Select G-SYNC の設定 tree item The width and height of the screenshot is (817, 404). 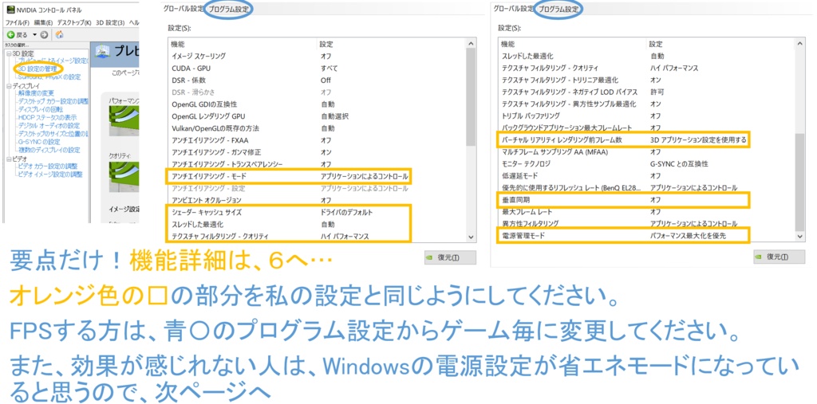[38, 142]
